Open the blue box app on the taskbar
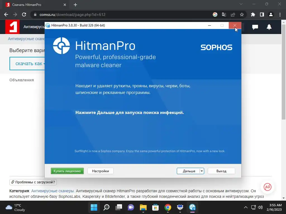 coord(180,207)
